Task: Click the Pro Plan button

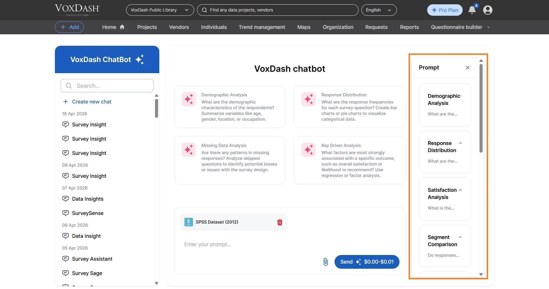Action: click(445, 10)
